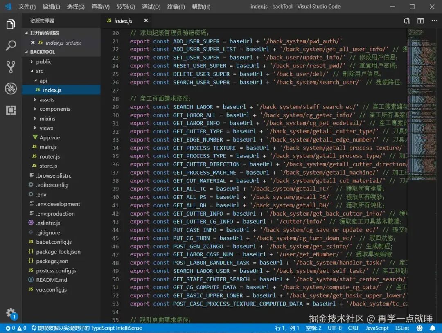Open the editor More Actions ellipsis
Image resolution: width=442 pixels, height=333 pixels.
click(434, 20)
